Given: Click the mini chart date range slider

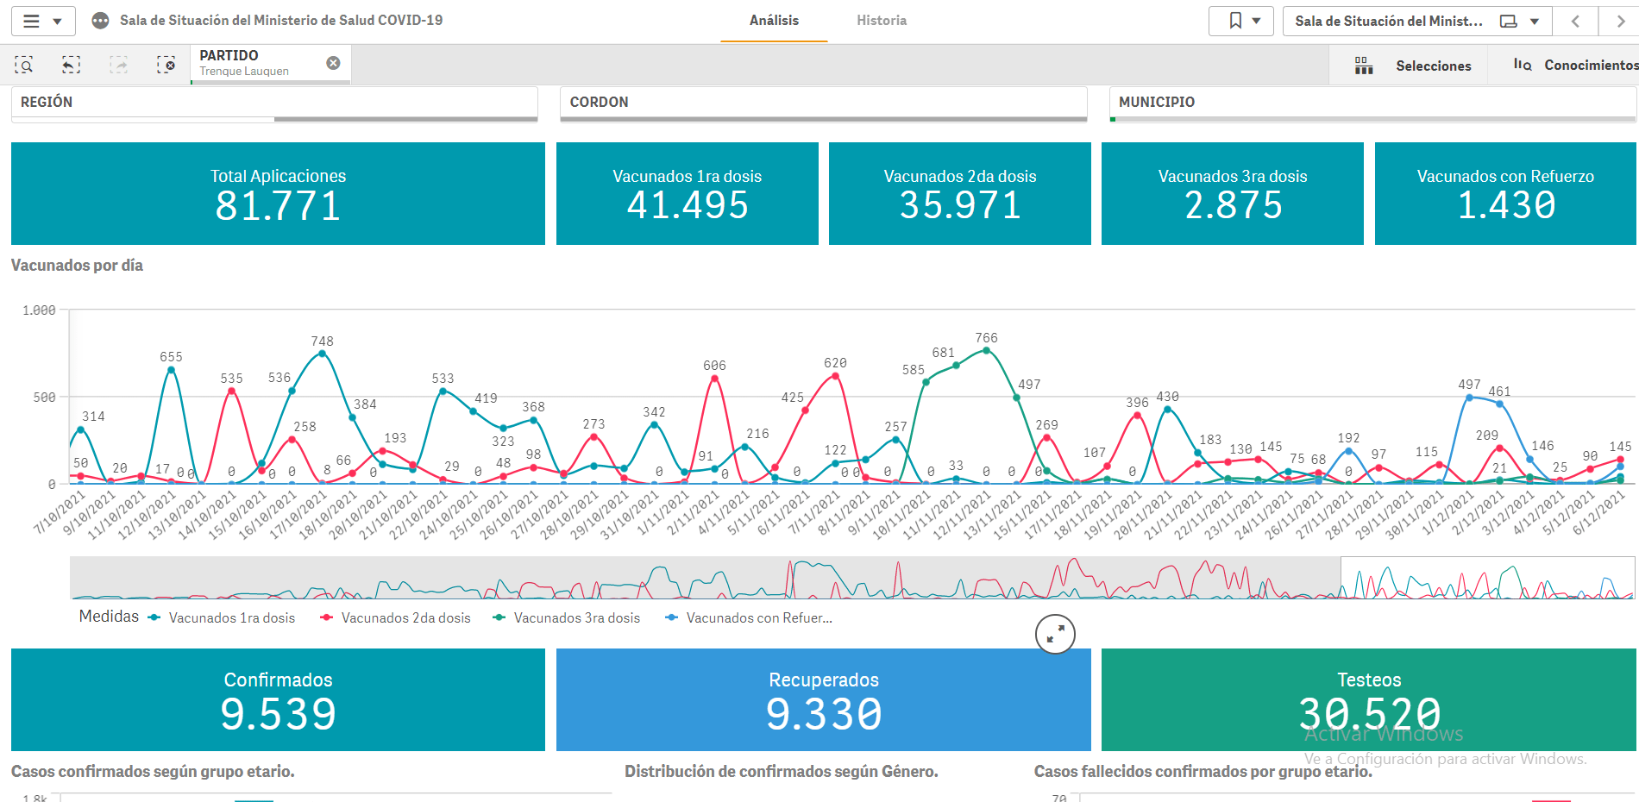Looking at the screenshot, I should [1487, 578].
